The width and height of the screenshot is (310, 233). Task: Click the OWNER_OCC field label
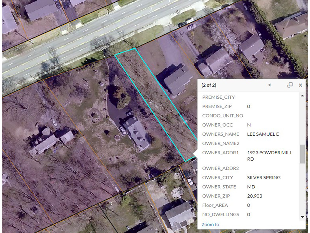[218, 125]
